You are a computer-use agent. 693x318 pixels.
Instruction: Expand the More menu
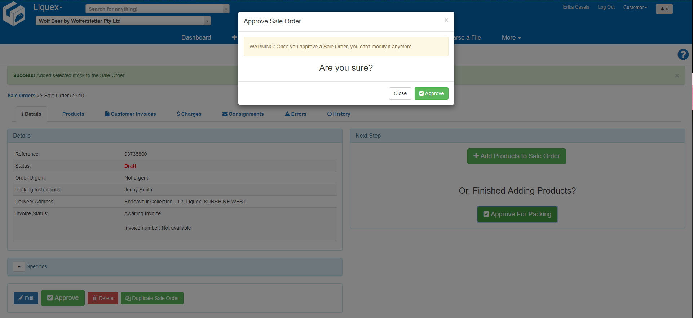pyautogui.click(x=511, y=37)
